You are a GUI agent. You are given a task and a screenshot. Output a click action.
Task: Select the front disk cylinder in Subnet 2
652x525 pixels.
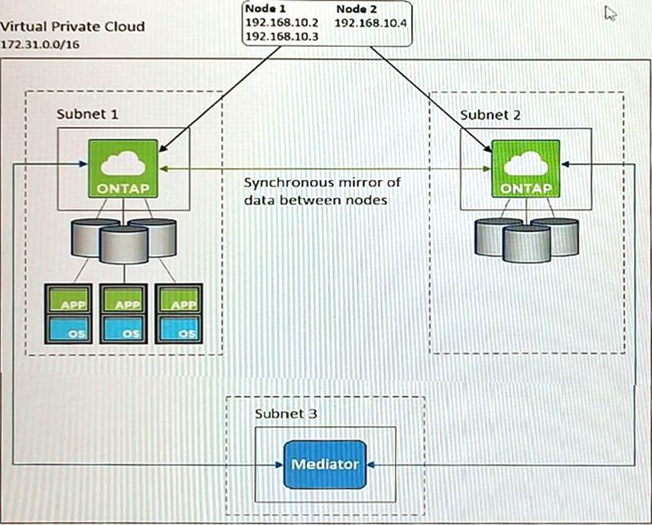point(527,243)
